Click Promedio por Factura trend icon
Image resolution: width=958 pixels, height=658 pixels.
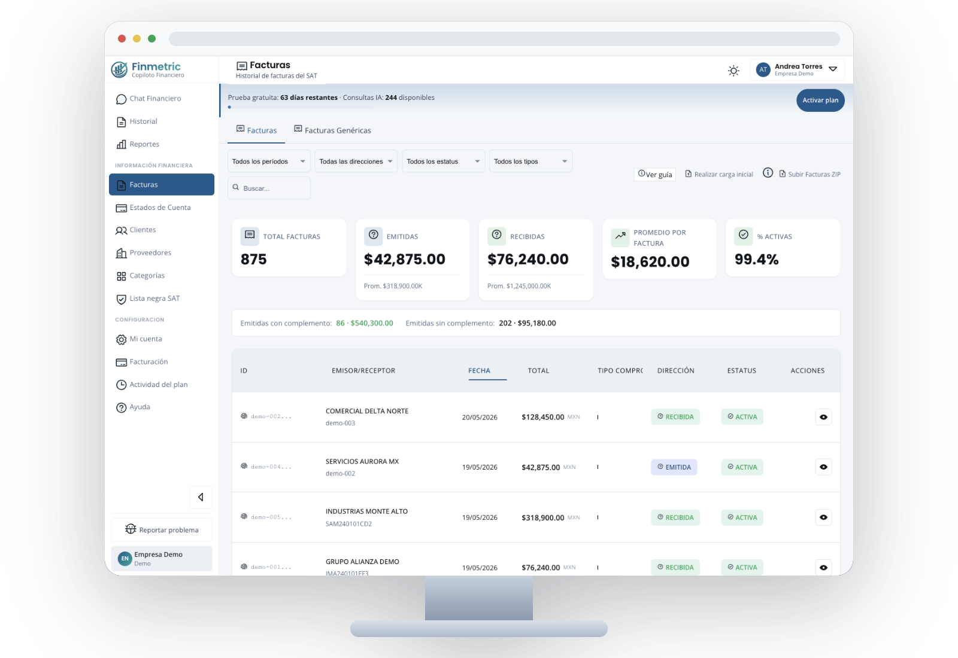(x=620, y=237)
